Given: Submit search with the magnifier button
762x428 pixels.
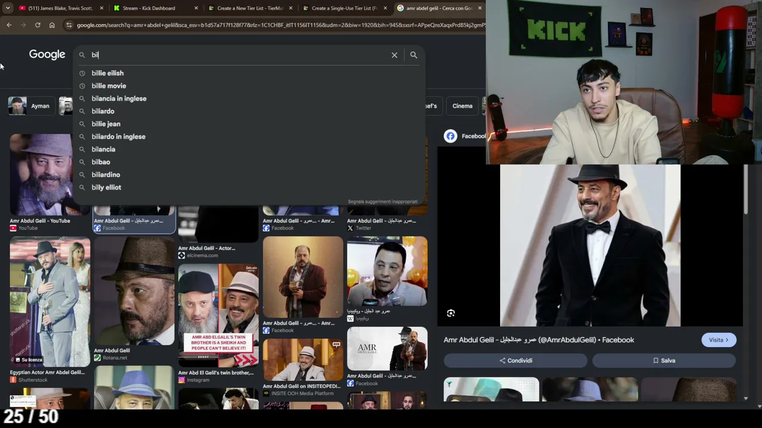Looking at the screenshot, I should coord(414,55).
